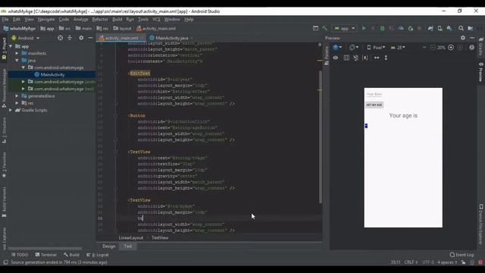Image resolution: width=485 pixels, height=273 pixels.
Task: Switch to MainActivity.java editor tab
Action: pos(172,38)
